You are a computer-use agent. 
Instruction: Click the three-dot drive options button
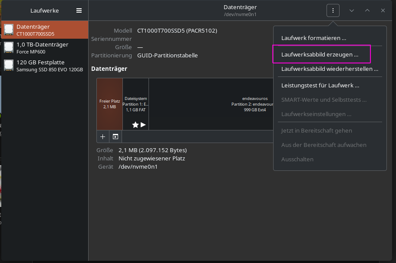333,10
